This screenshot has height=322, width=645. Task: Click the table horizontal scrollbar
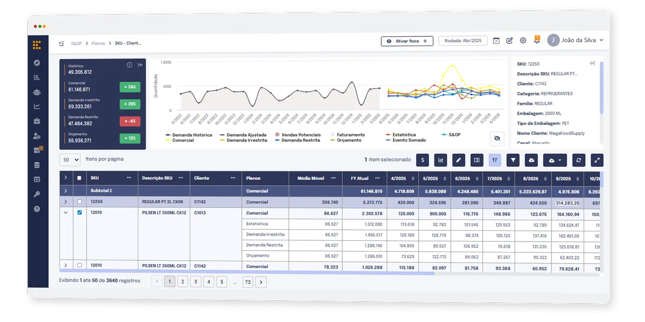tap(247, 273)
